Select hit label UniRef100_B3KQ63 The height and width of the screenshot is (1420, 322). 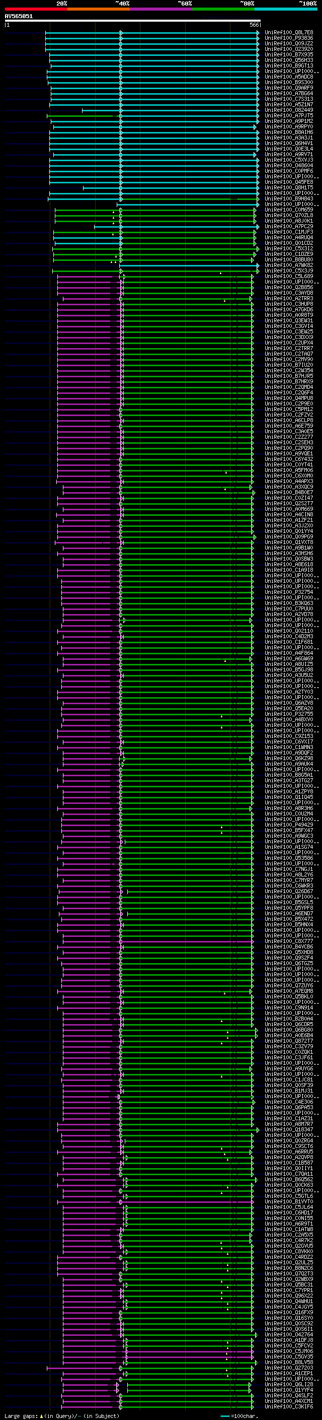[288, 603]
